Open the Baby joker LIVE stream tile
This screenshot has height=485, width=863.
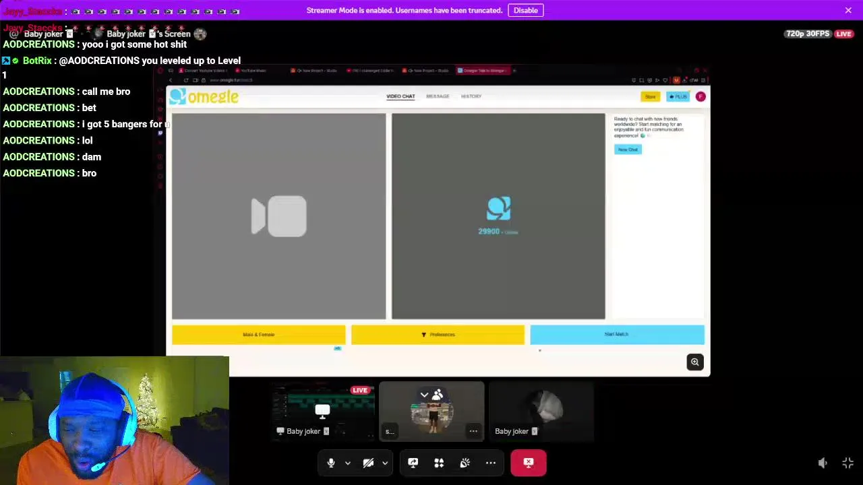click(323, 412)
